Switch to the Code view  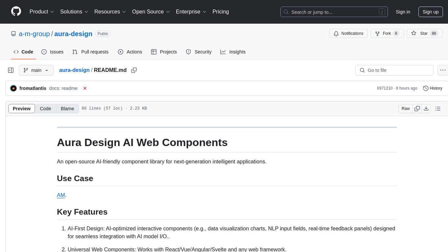pos(45,109)
